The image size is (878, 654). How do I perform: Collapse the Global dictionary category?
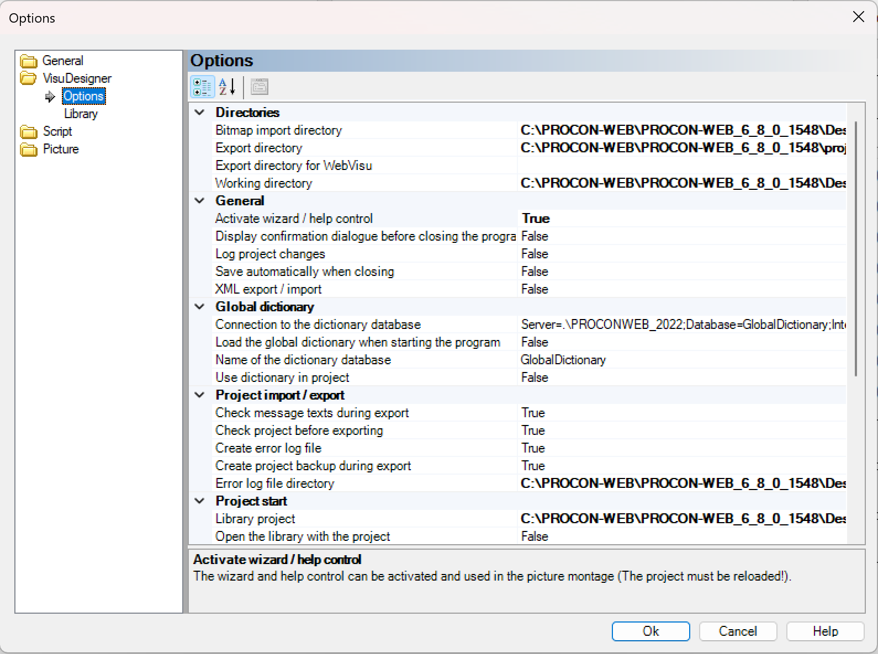[x=199, y=307]
